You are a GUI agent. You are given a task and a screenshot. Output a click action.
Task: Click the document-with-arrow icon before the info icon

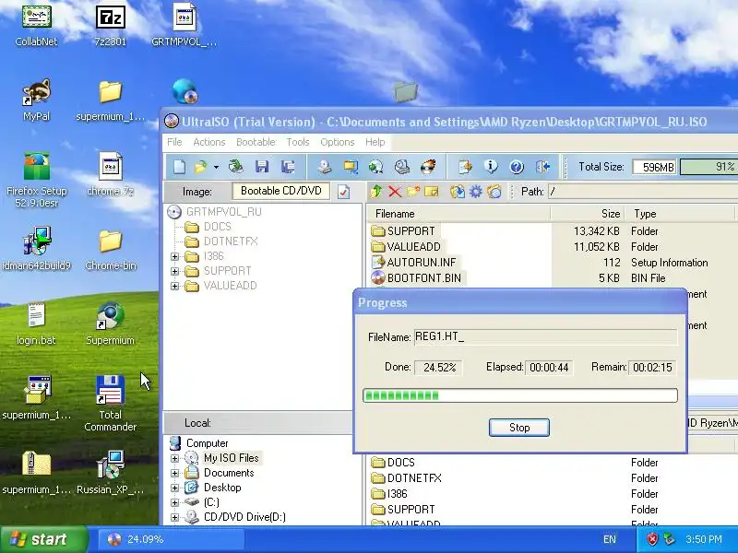tap(465, 167)
